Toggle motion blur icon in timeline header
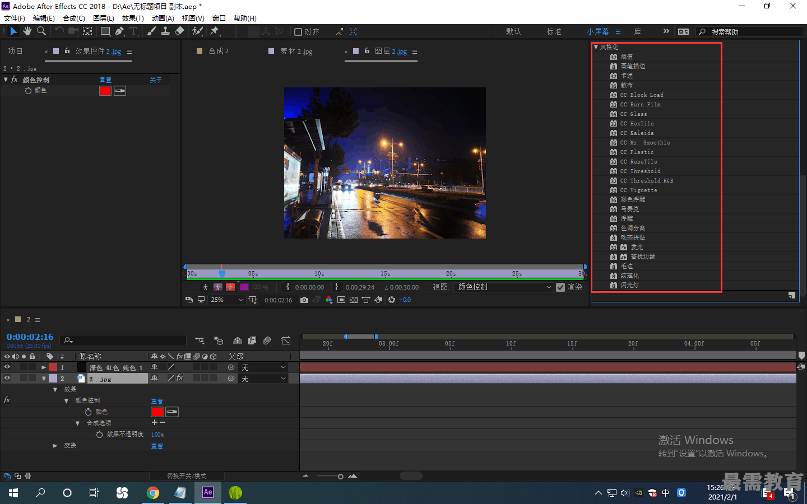807x504 pixels. (267, 340)
